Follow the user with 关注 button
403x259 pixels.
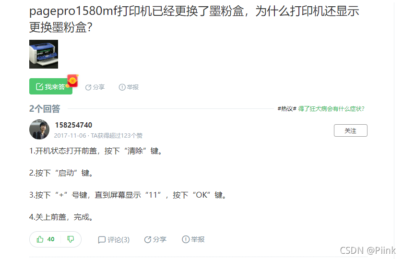click(x=351, y=130)
